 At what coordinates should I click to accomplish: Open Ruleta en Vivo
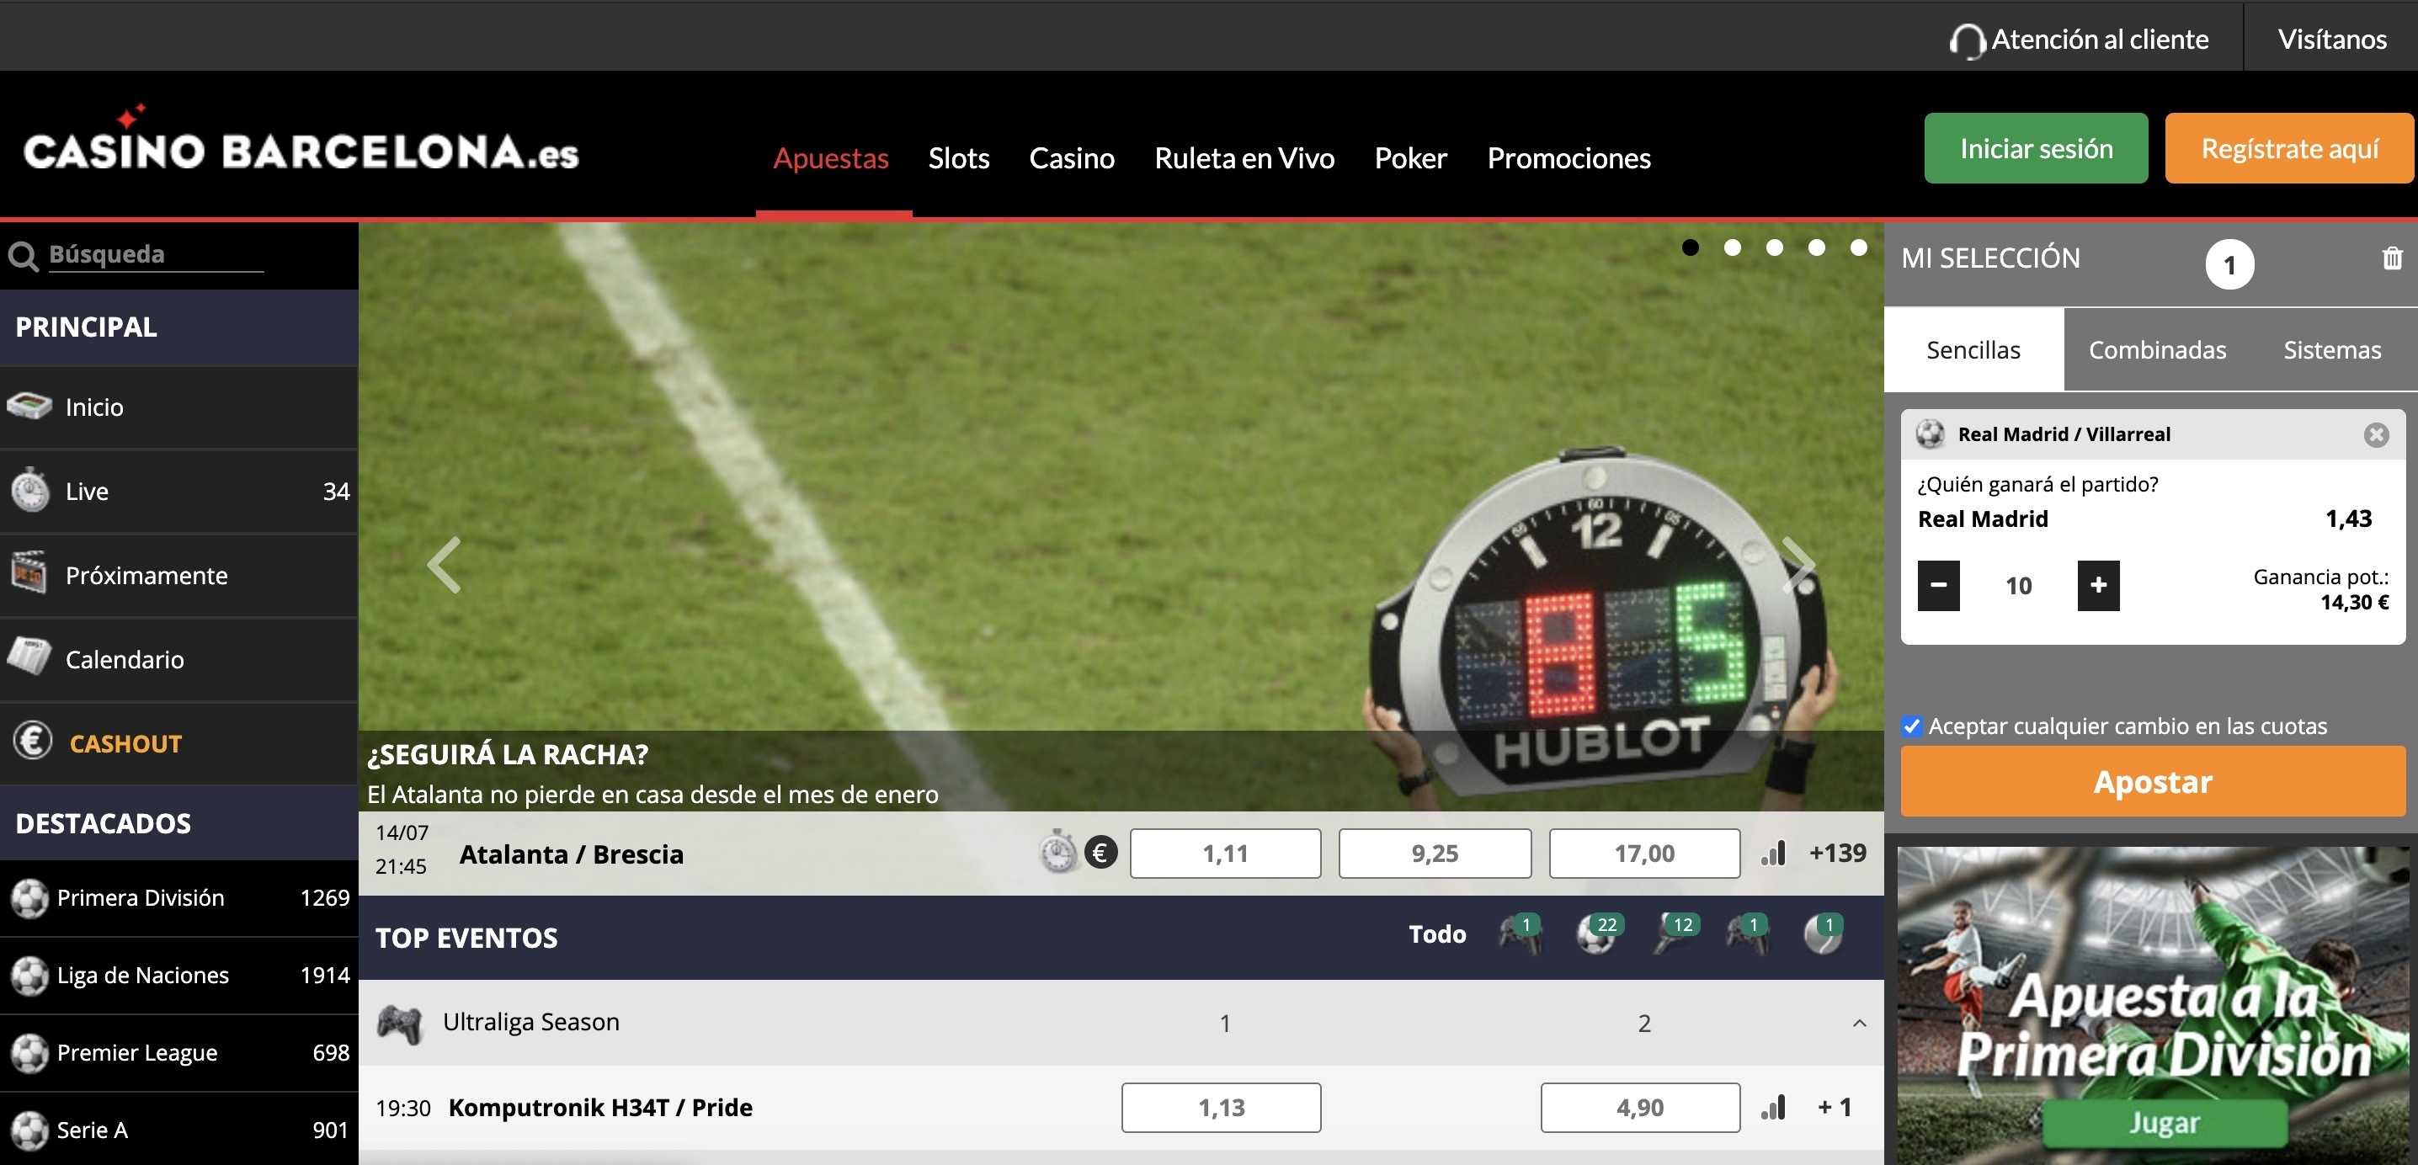pos(1244,157)
